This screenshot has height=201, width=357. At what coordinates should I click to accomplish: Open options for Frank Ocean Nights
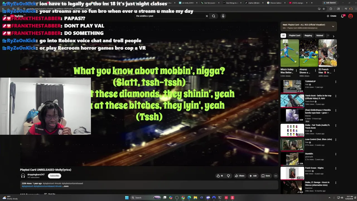[x=336, y=168]
